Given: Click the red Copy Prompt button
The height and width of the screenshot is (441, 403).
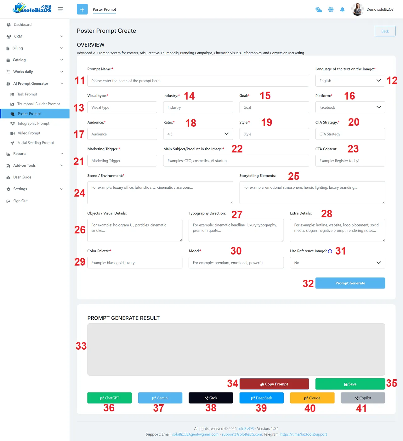Looking at the screenshot, I should (274, 384).
